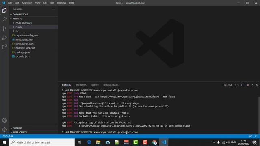The height and width of the screenshot is (146, 260).
Task: Open volume control in system tray
Action: pos(228,142)
